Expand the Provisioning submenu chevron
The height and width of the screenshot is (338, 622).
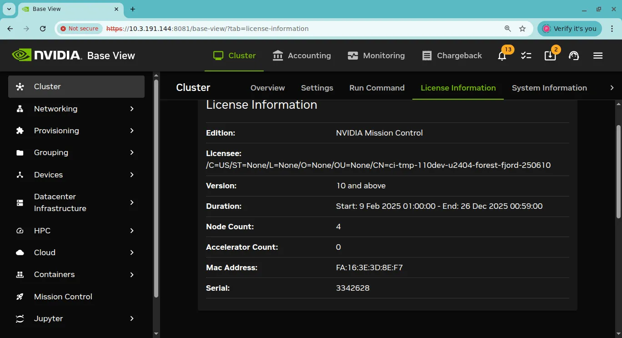132,131
